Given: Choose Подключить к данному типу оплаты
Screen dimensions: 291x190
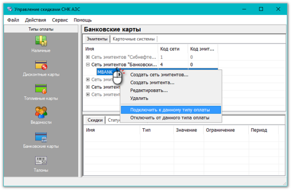Looking at the screenshot, I should [170, 110].
